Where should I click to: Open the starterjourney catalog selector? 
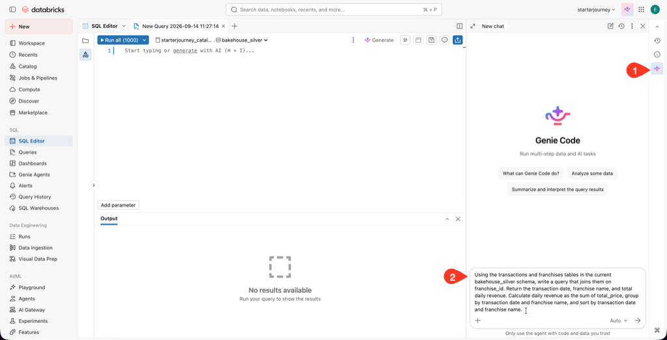pyautogui.click(x=184, y=40)
